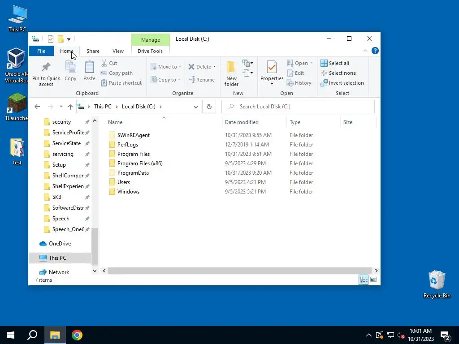Open History from ribbon
The height and width of the screenshot is (344, 459).
[x=299, y=83]
